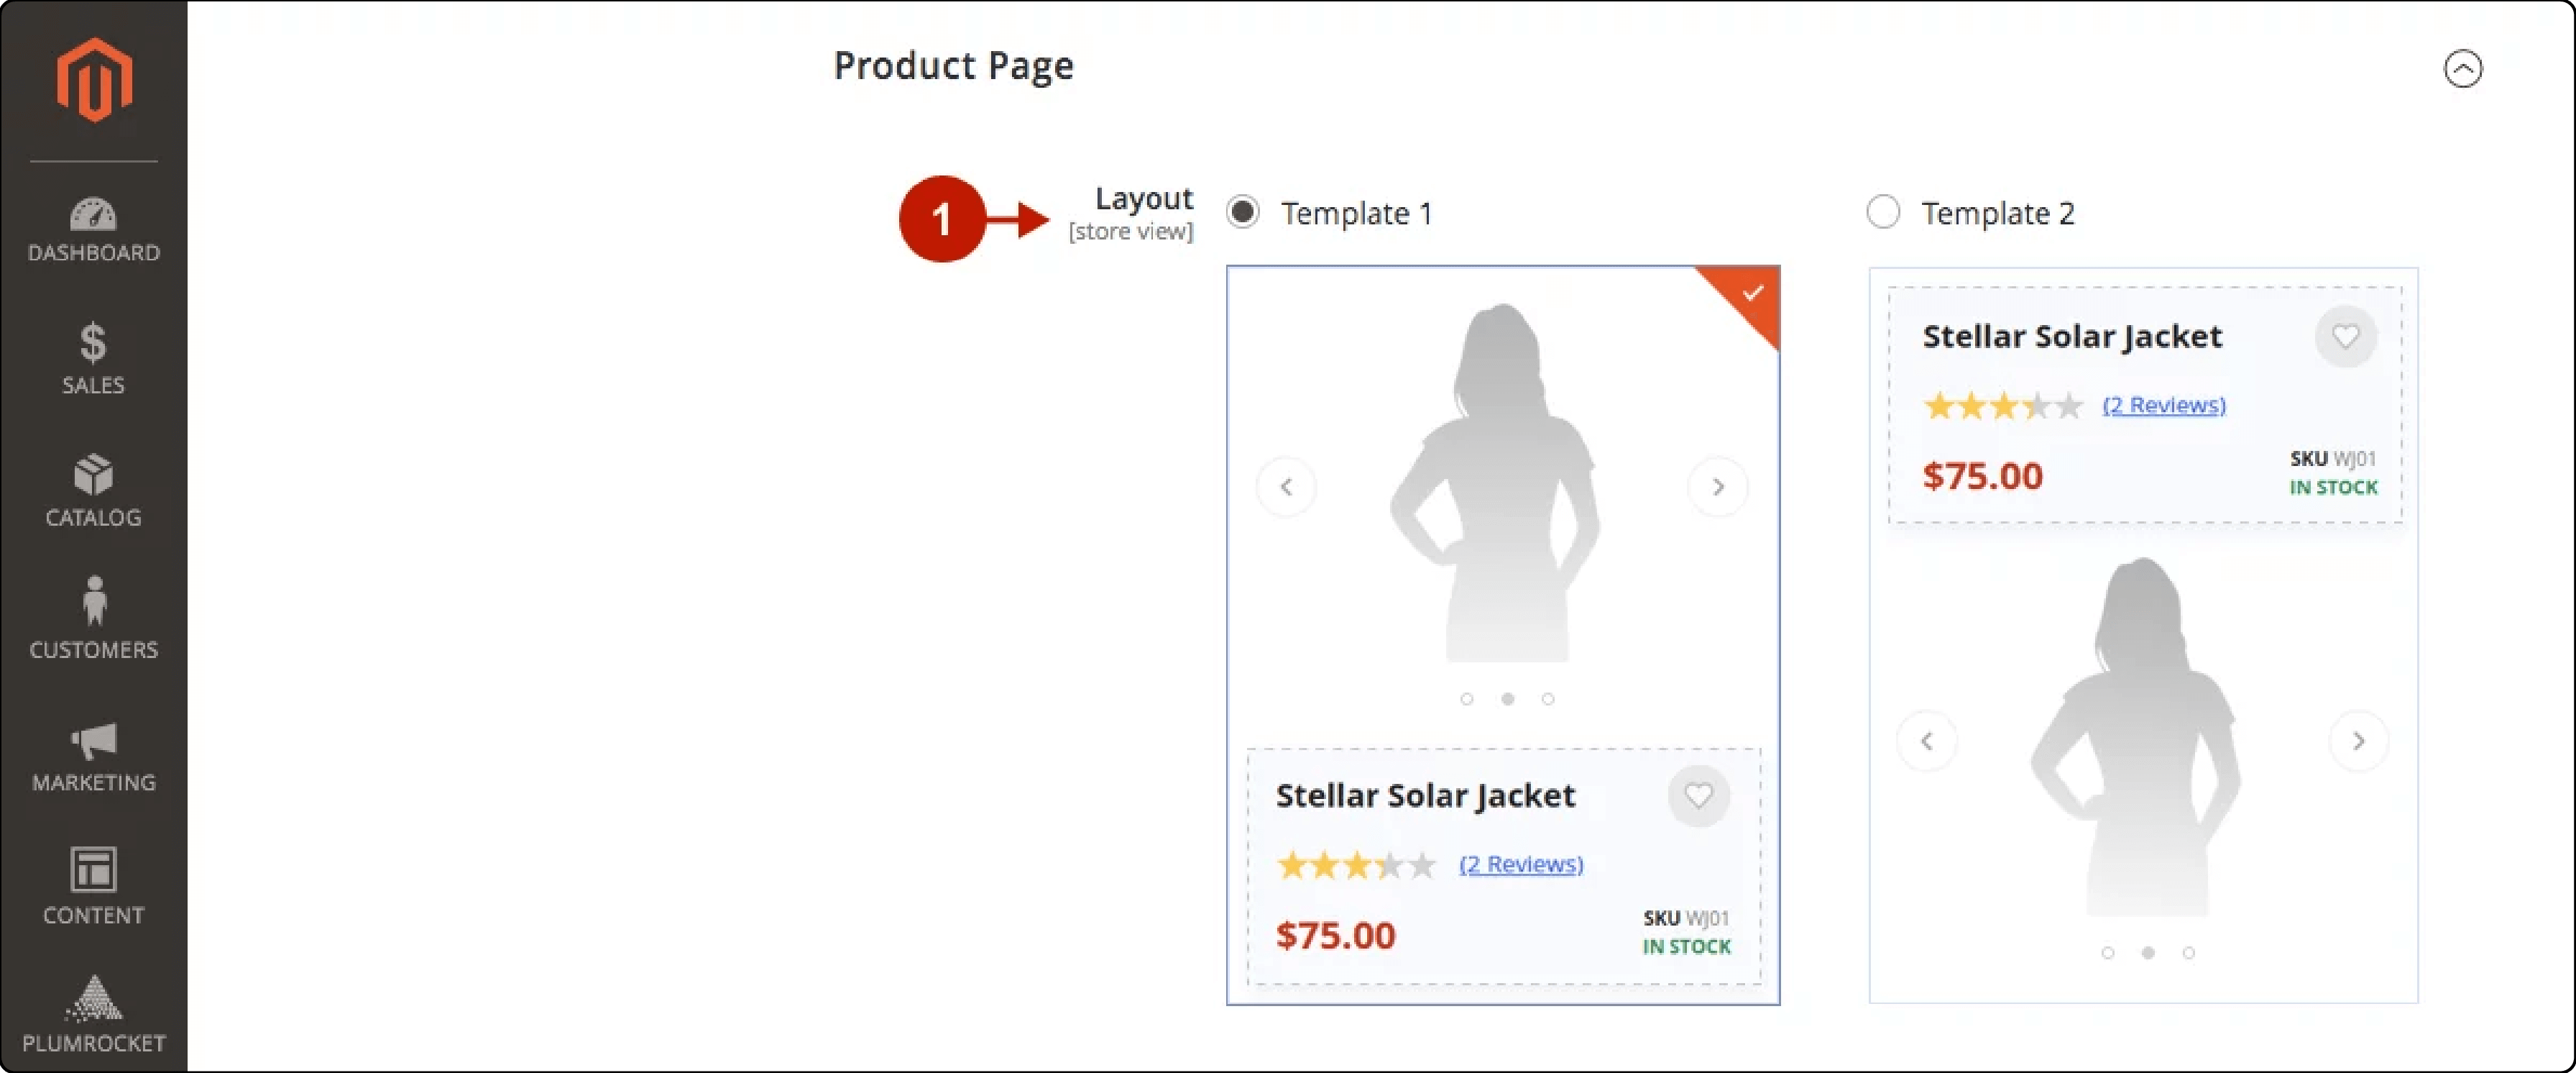The width and height of the screenshot is (2576, 1073).
Task: Navigate to next image in Template 1 carousel
Action: tap(1719, 486)
